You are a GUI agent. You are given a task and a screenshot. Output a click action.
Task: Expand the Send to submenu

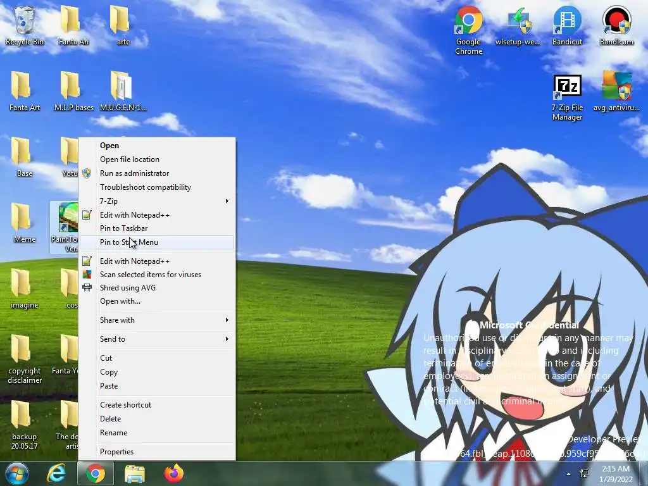click(157, 339)
